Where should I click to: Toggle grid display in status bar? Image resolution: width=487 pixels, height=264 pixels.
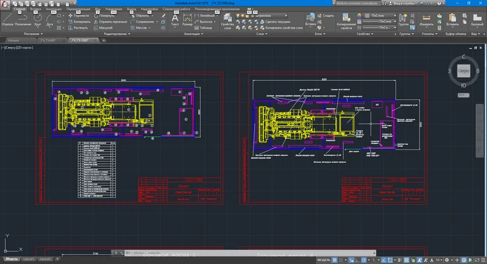pos(335,260)
